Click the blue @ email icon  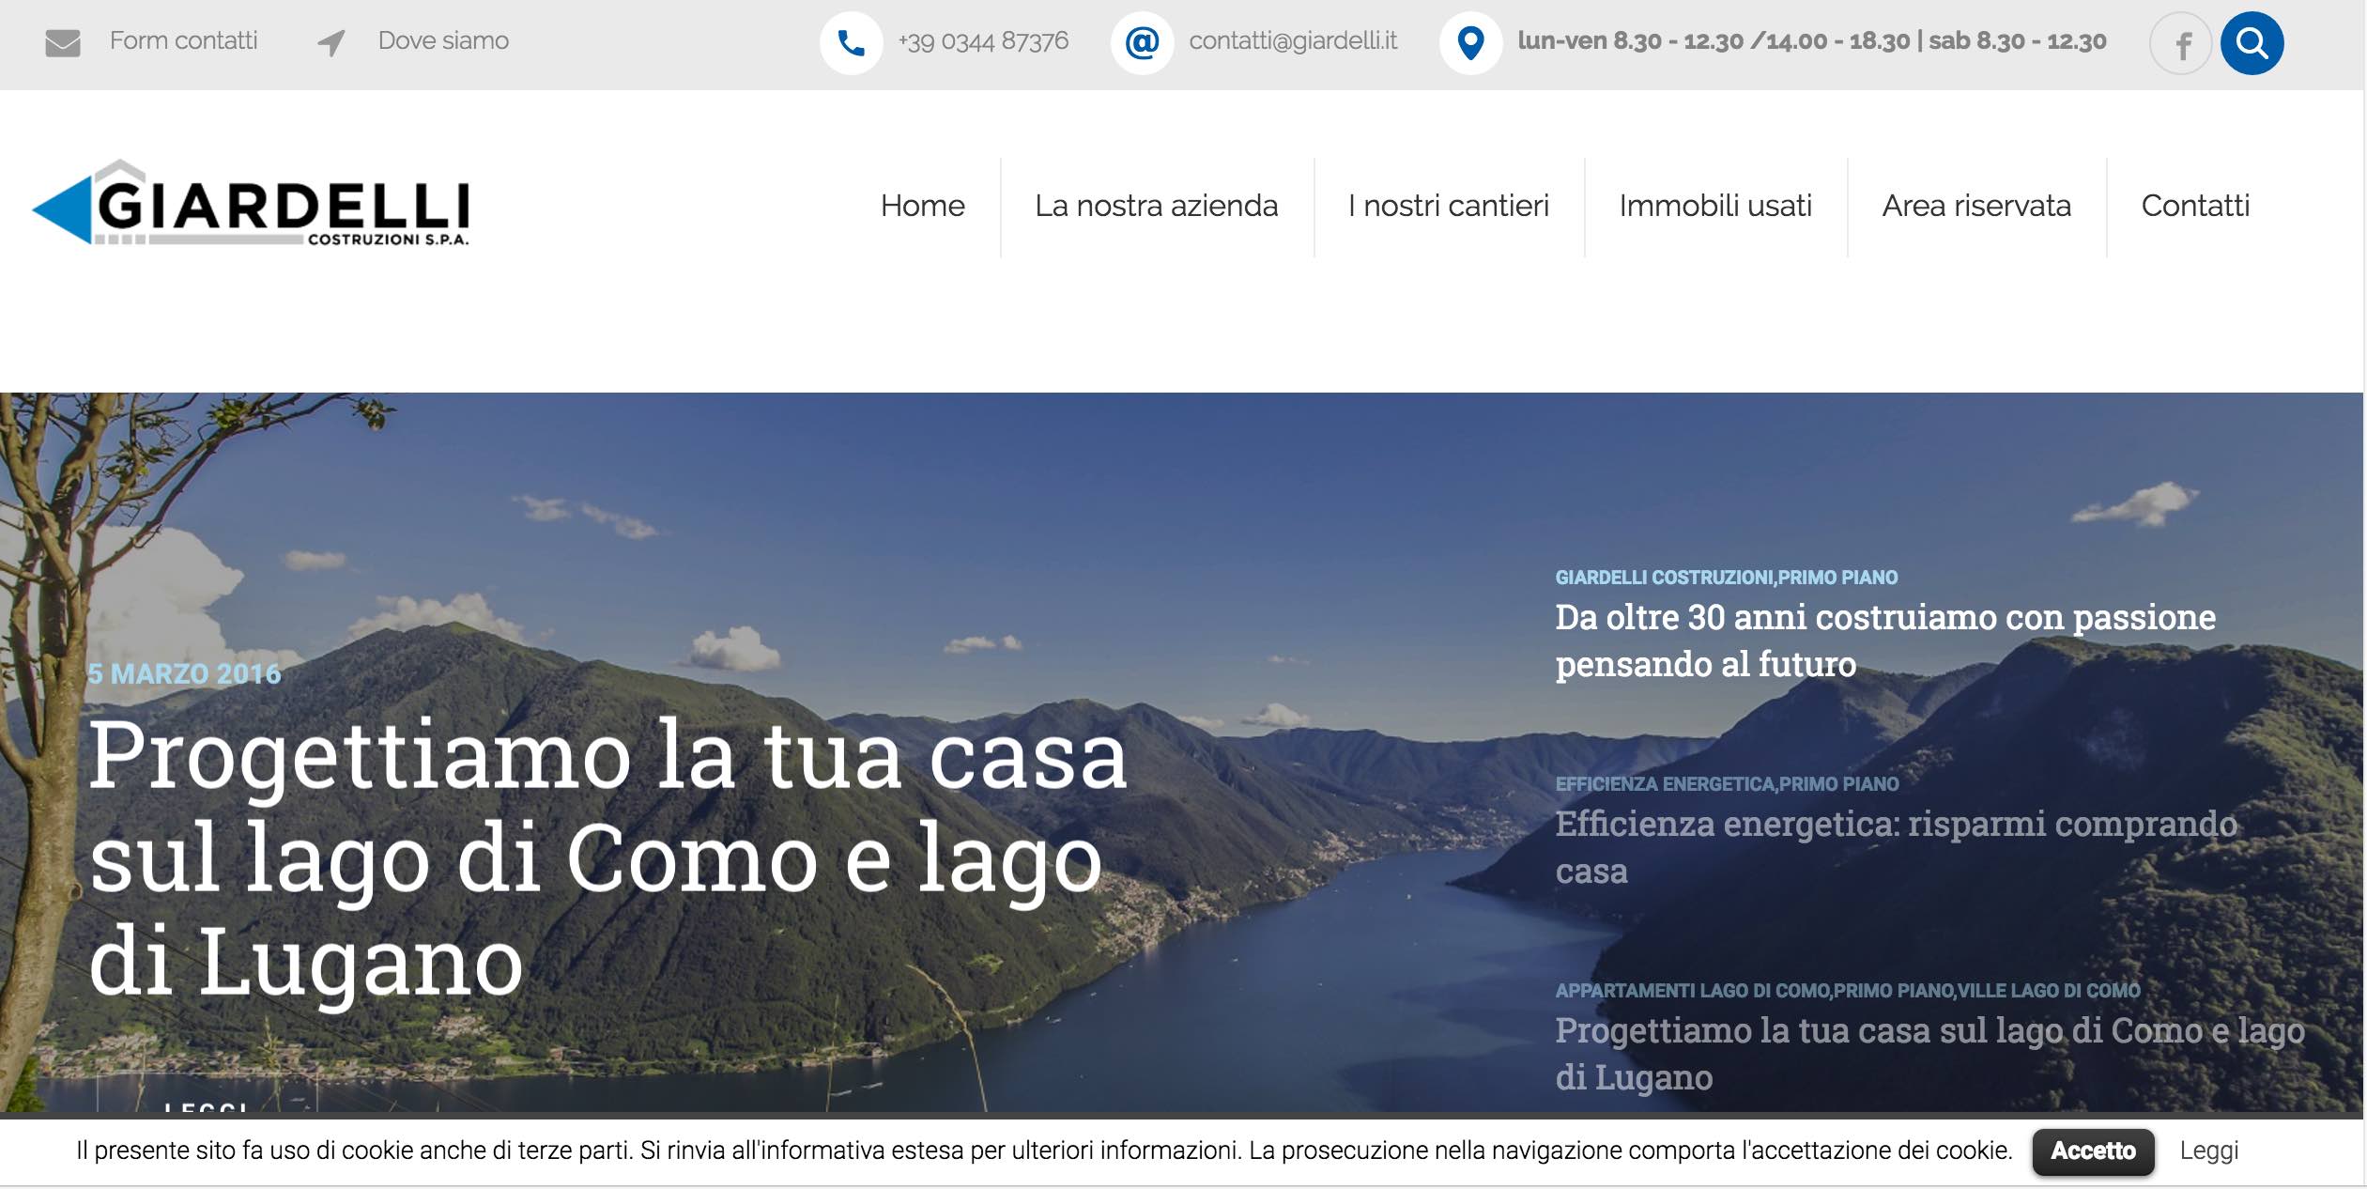(1142, 43)
